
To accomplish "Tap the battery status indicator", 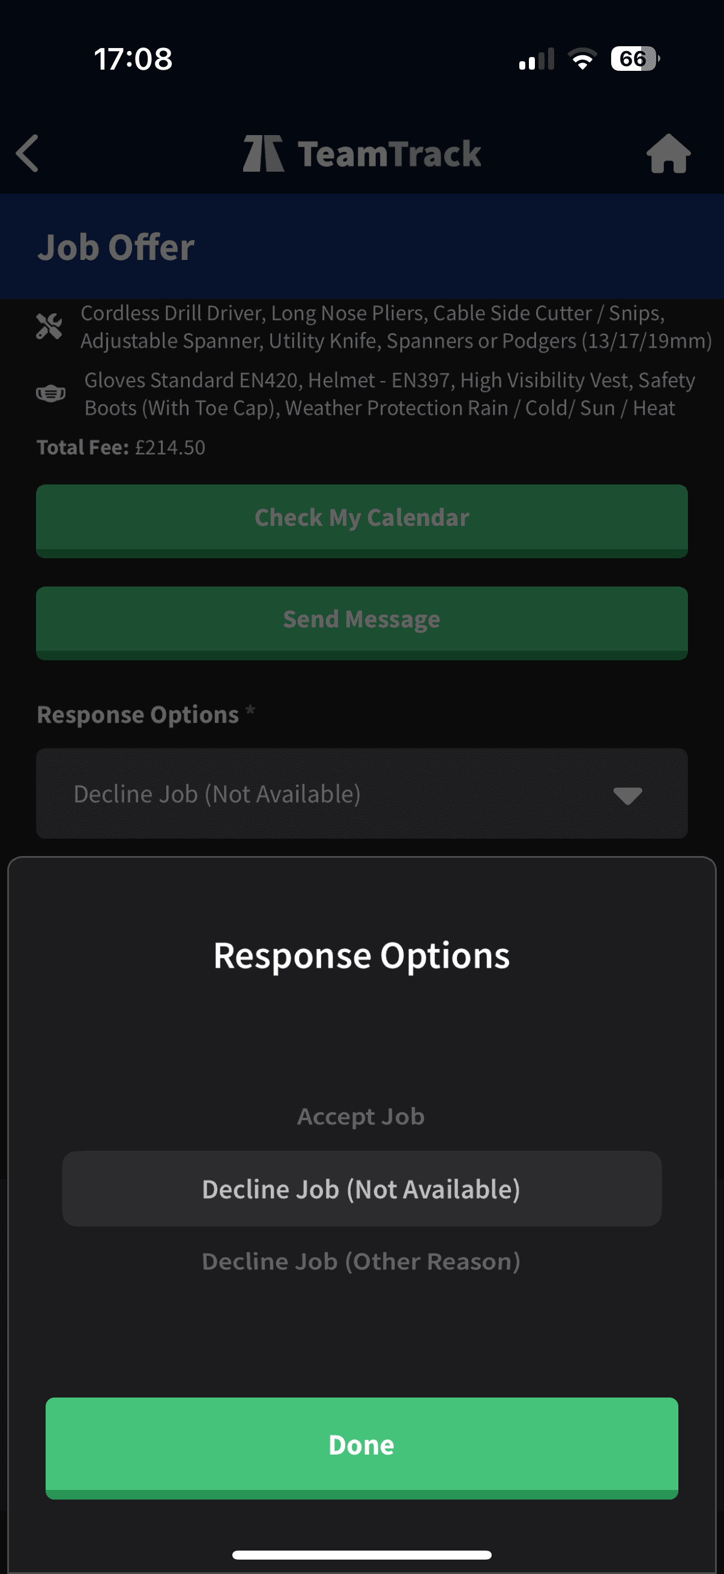I will point(634,59).
